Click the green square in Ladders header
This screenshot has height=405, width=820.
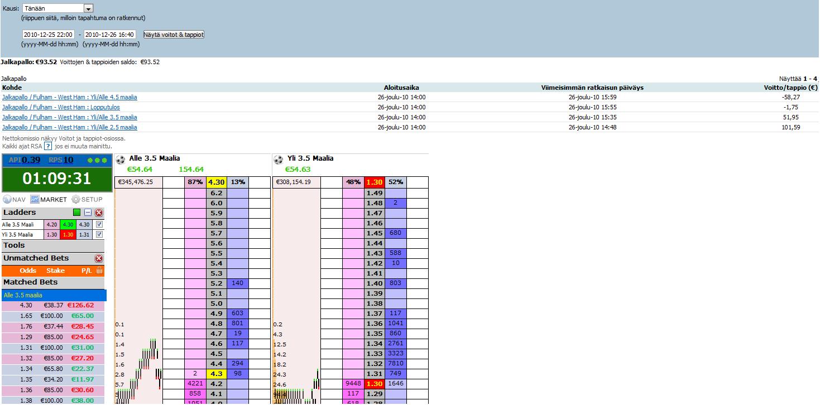(x=77, y=213)
